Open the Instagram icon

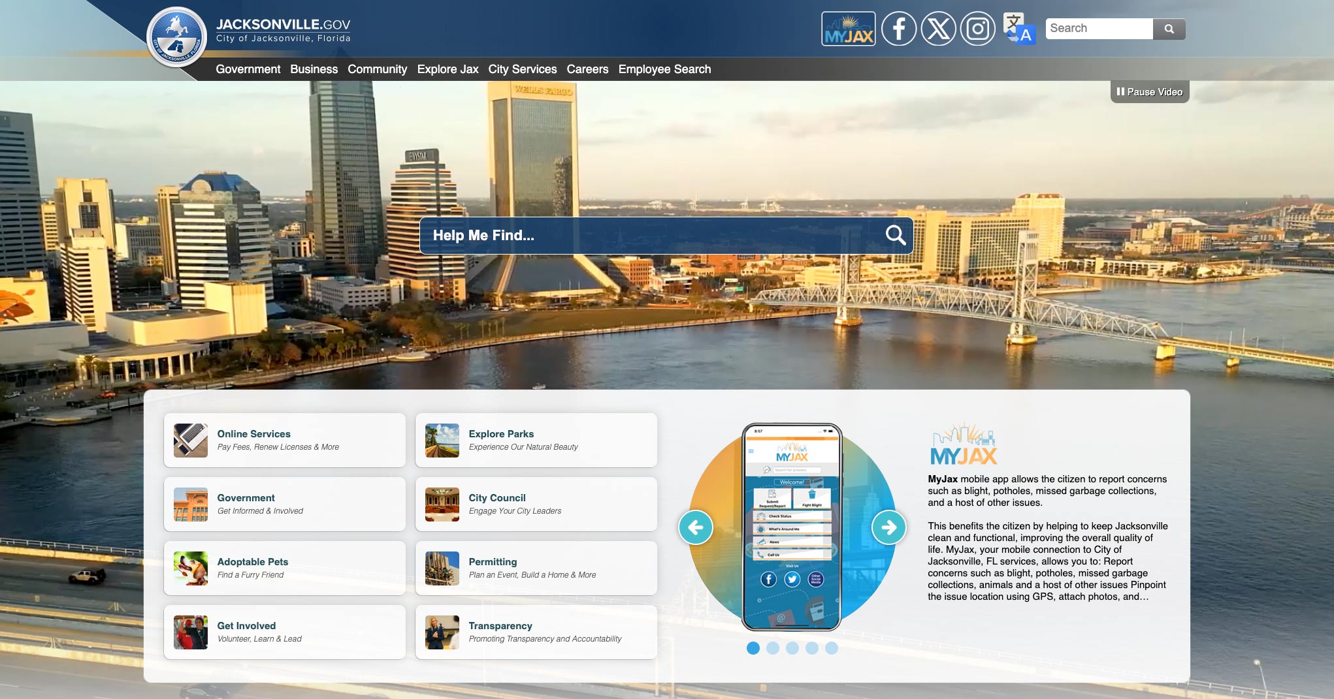pos(977,29)
